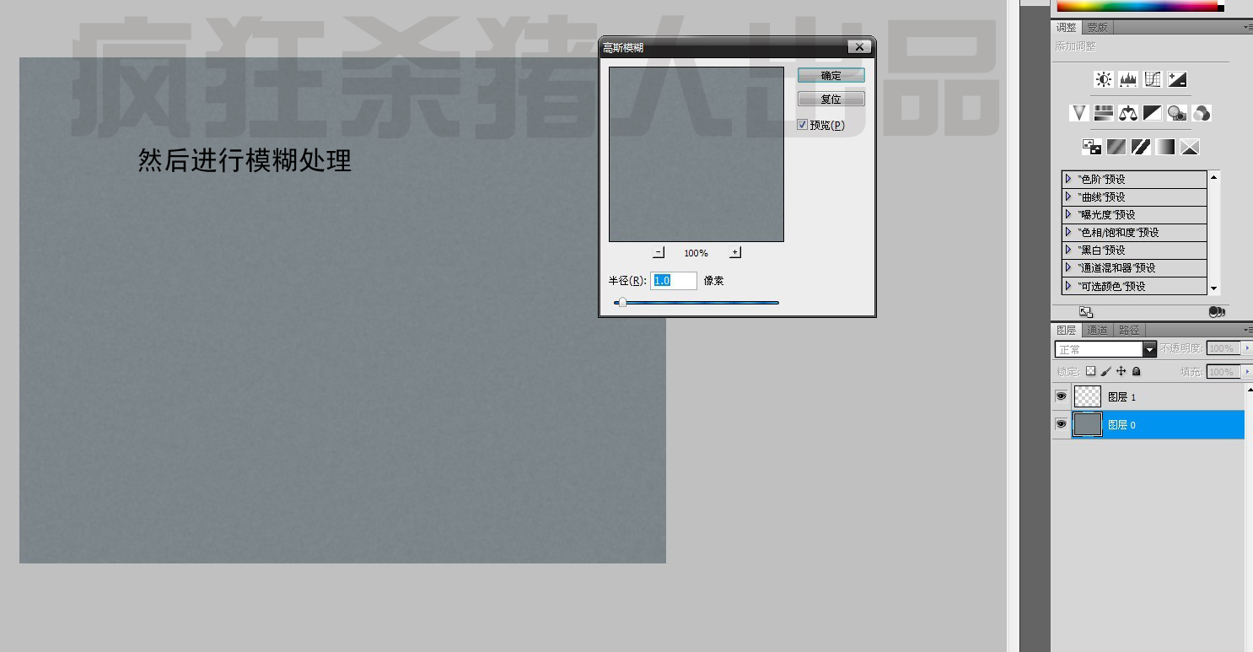Open the 路径 paths tab
Screen dimensions: 1253x652
[x=1128, y=330]
